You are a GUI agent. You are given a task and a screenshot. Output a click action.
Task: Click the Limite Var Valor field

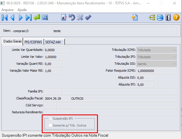(57, 57)
